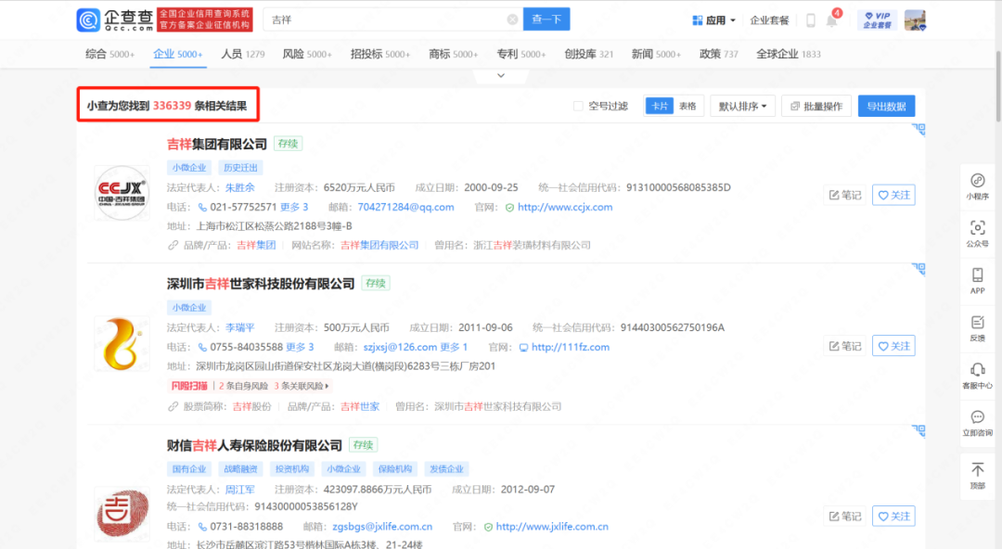The height and width of the screenshot is (549, 1002).
Task: Open 企业套餐 link
Action: (x=769, y=20)
